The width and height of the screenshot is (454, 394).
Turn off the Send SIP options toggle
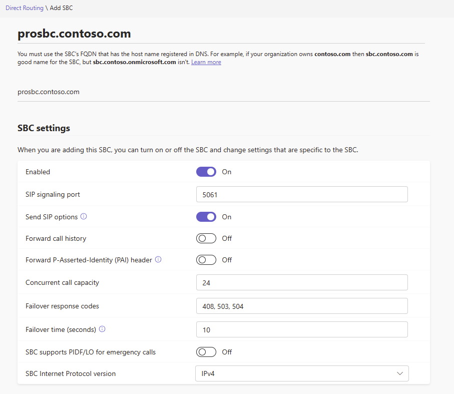point(206,217)
